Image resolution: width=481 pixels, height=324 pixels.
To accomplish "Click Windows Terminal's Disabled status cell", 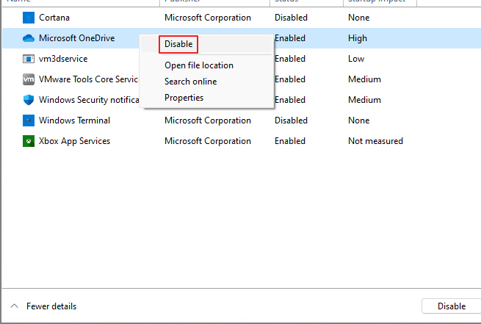I will tap(291, 120).
